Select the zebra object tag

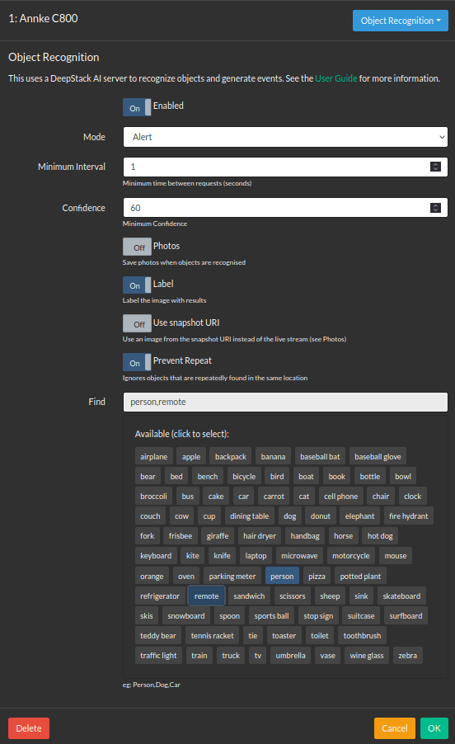[407, 656]
